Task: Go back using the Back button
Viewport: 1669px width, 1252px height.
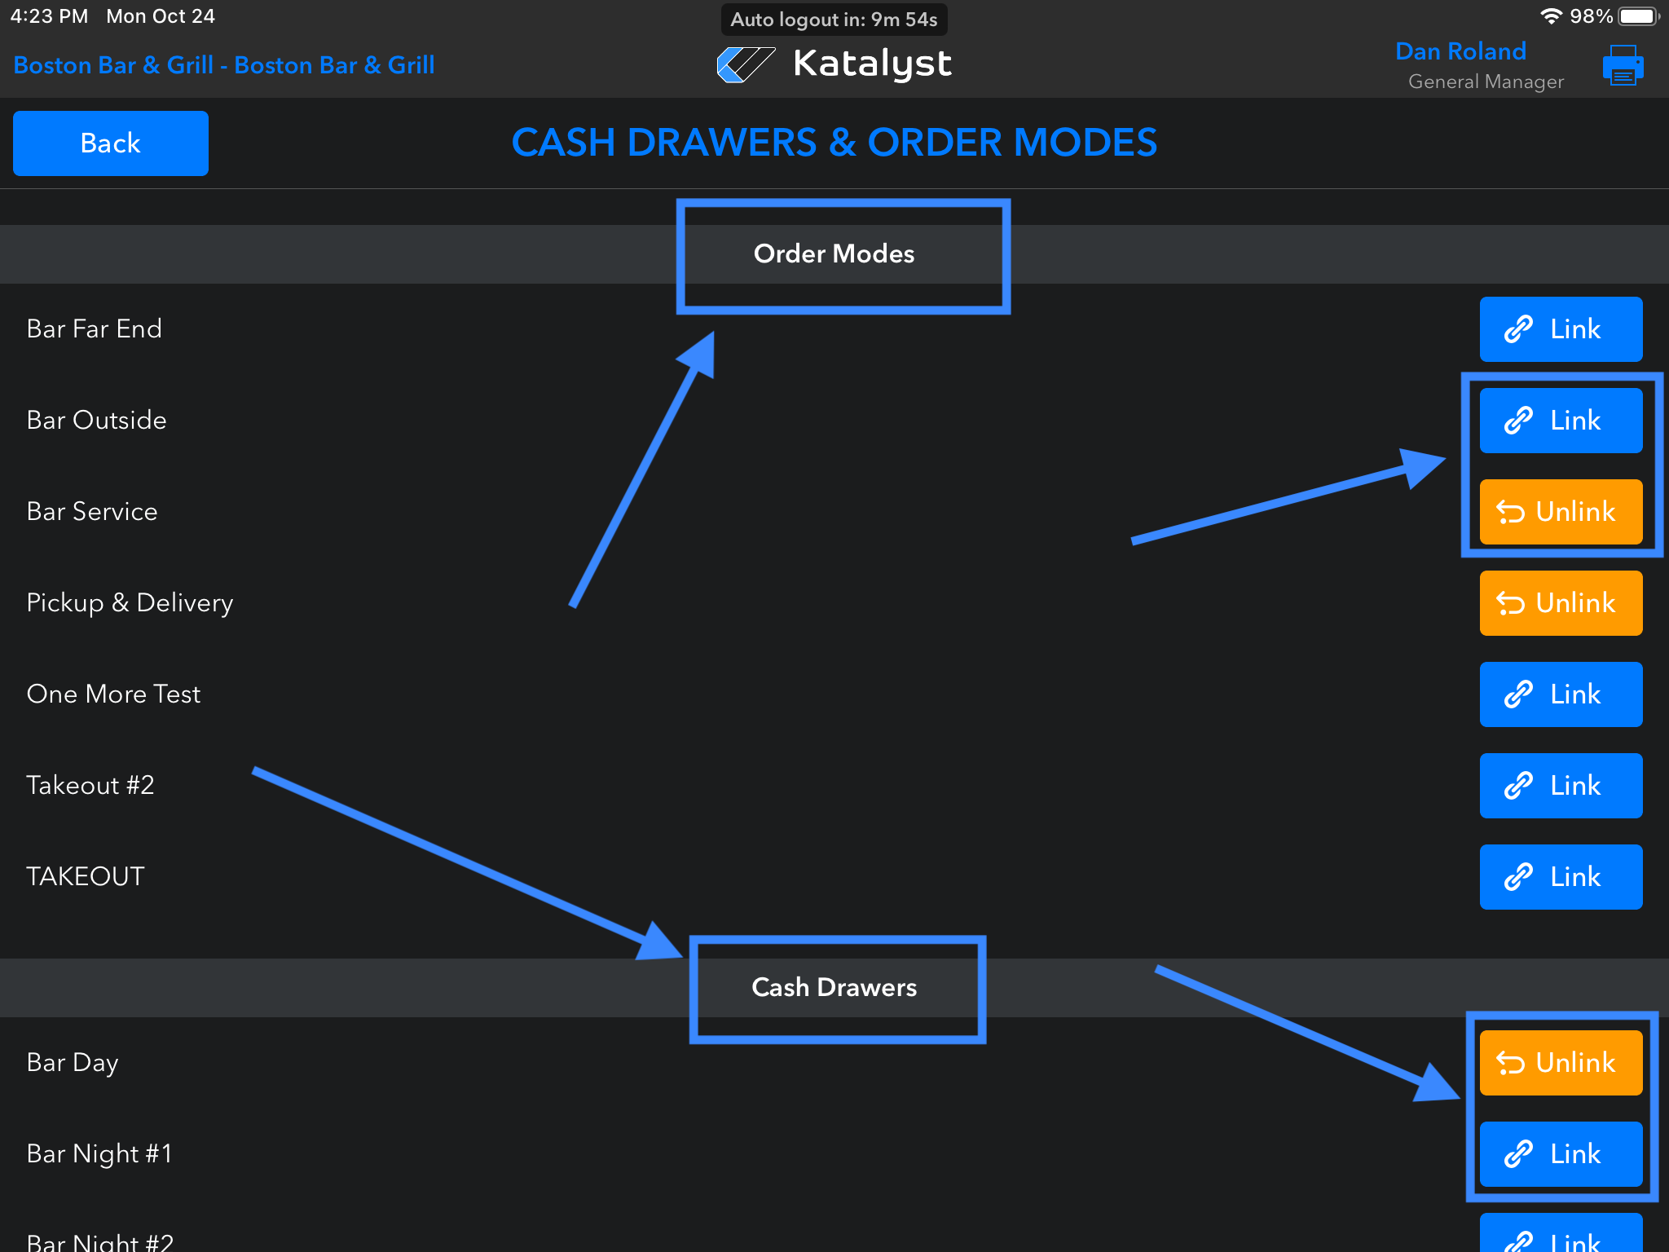Action: coord(111,143)
